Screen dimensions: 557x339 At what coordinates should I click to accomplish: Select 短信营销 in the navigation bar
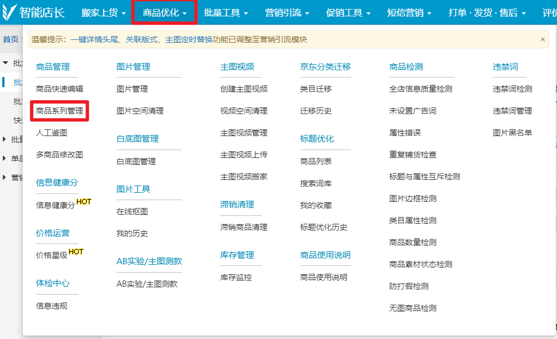point(409,12)
